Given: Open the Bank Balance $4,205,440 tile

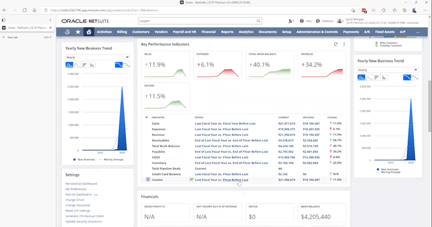Looking at the screenshot, I should click(322, 213).
